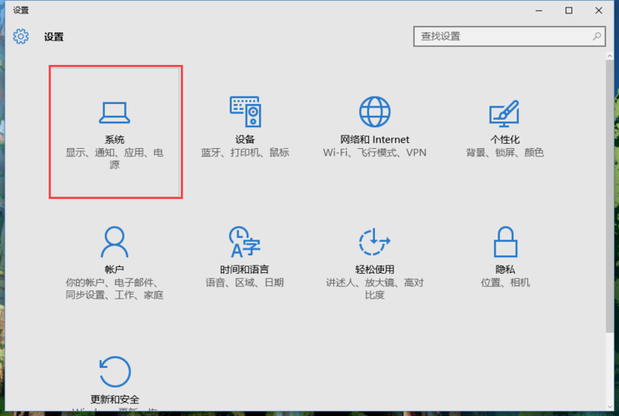The image size is (619, 416).
Task: Click the 语音、区域、日期 description
Action: click(244, 282)
